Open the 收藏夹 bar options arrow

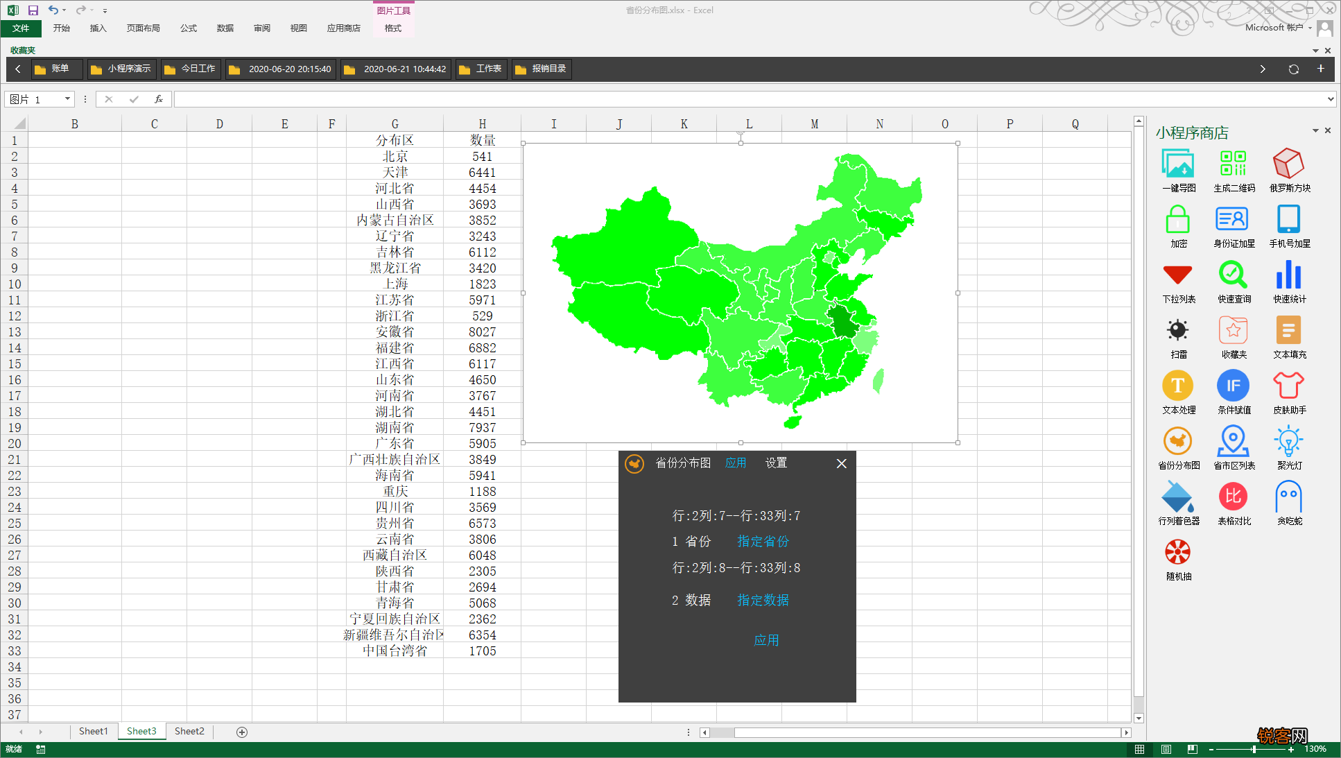point(1315,51)
